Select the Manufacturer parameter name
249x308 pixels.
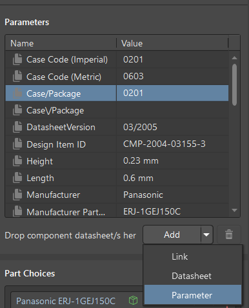click(x=54, y=195)
